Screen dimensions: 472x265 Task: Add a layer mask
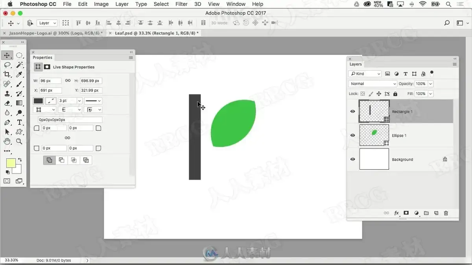pyautogui.click(x=406, y=213)
